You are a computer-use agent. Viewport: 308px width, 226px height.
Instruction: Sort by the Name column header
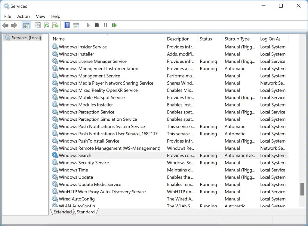[107, 39]
